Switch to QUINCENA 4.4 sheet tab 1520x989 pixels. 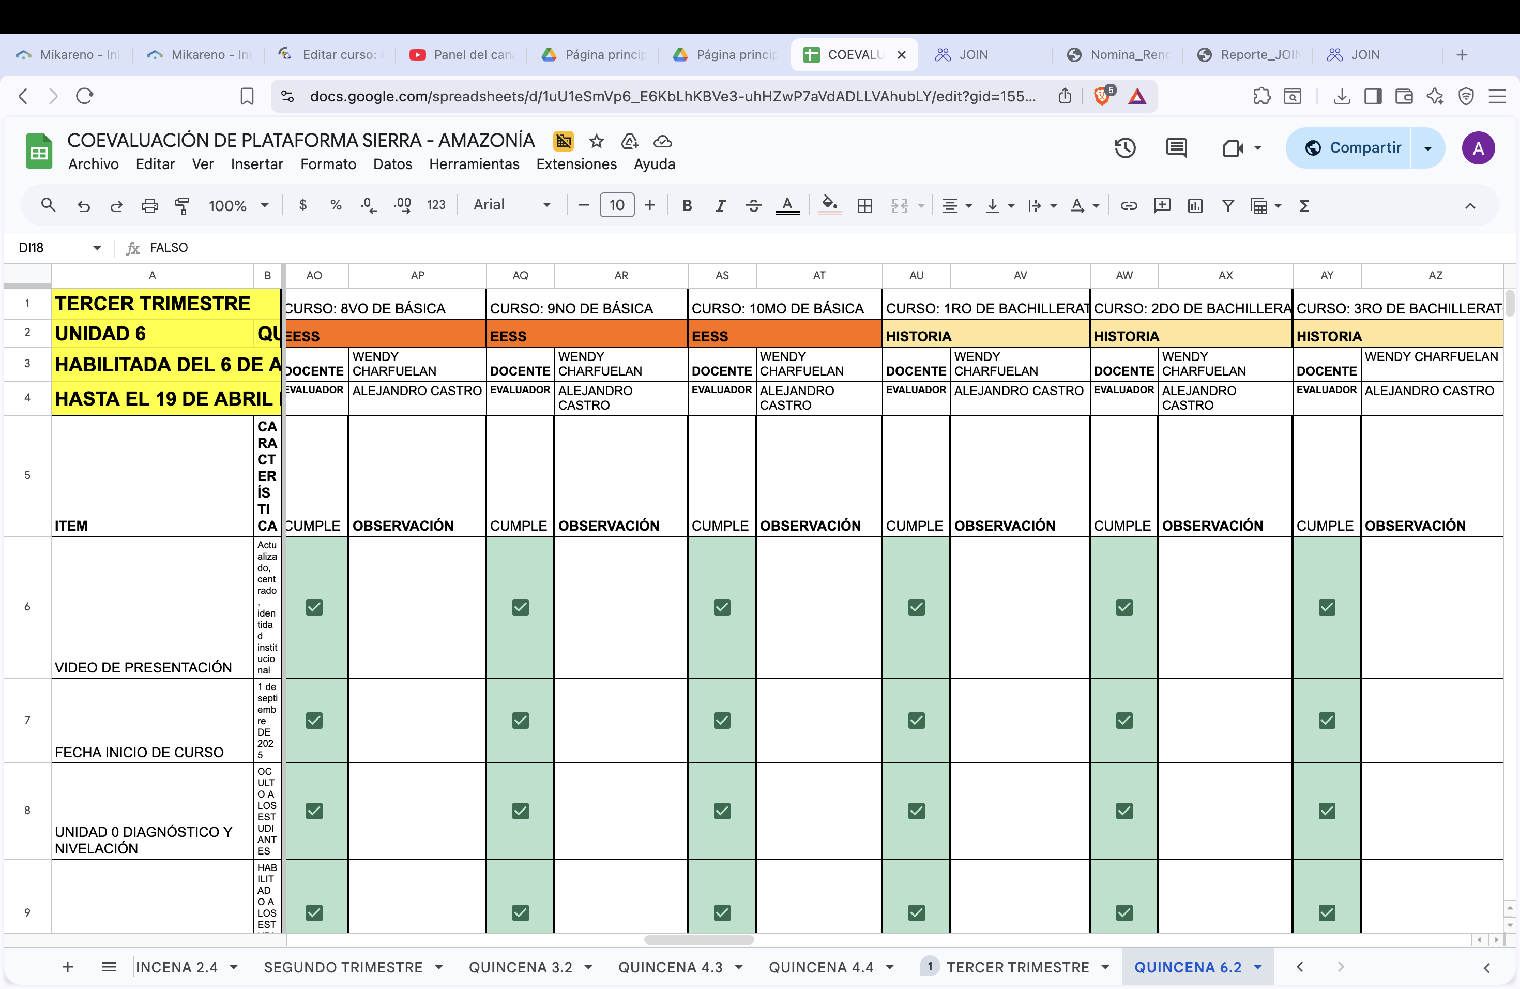pyautogui.click(x=820, y=967)
